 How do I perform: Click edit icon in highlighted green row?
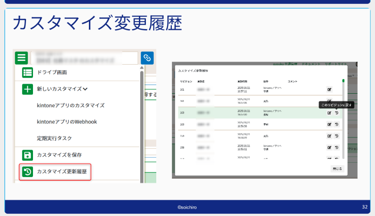coord(329,113)
